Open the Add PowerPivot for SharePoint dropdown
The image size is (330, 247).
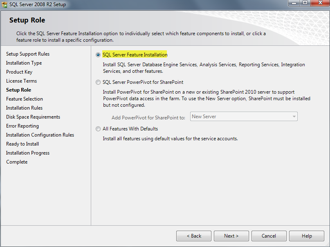tap(244, 117)
